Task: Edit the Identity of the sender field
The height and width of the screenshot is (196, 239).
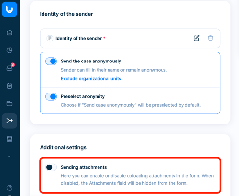Action: 196,38
